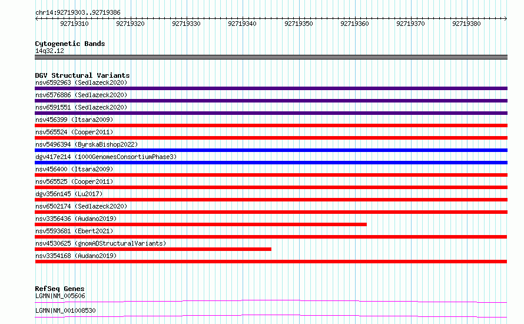Click ruler position 92719360
The width and height of the screenshot is (524, 324).
[x=354, y=24]
